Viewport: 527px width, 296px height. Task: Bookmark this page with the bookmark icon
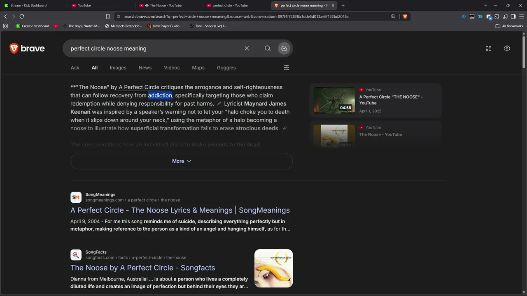[x=108, y=16]
